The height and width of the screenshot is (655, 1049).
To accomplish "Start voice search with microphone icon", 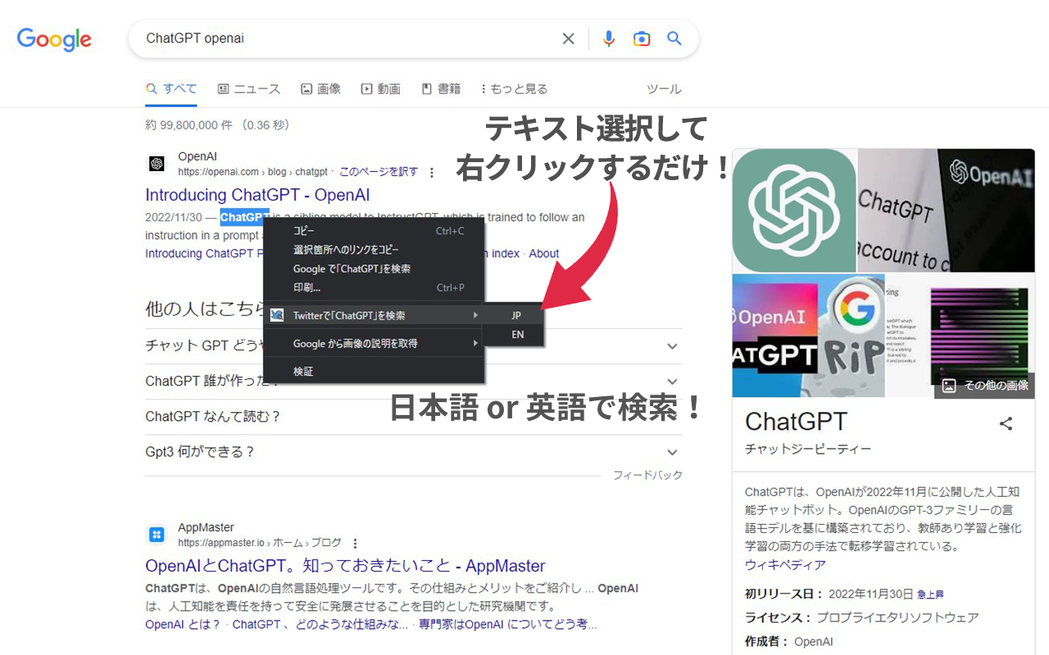I will pos(609,38).
